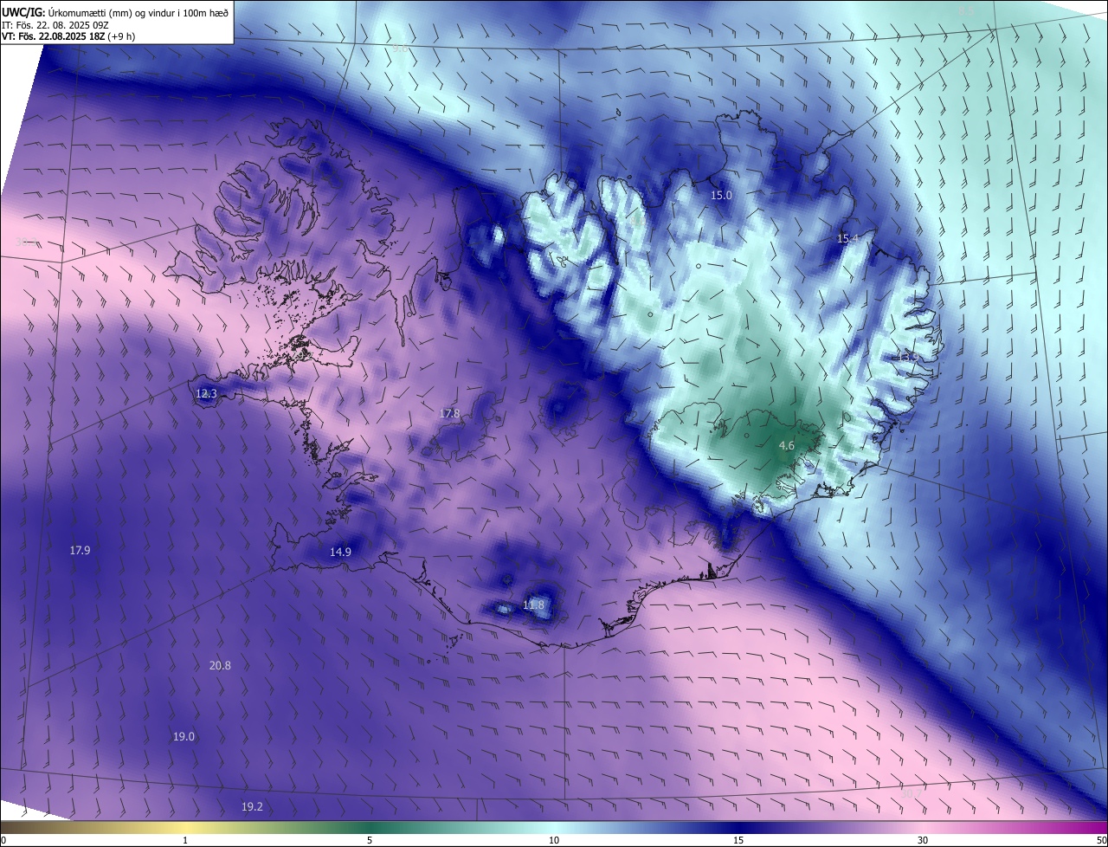
Task: Click the 15 tick label on the color scale
Action: [x=738, y=840]
